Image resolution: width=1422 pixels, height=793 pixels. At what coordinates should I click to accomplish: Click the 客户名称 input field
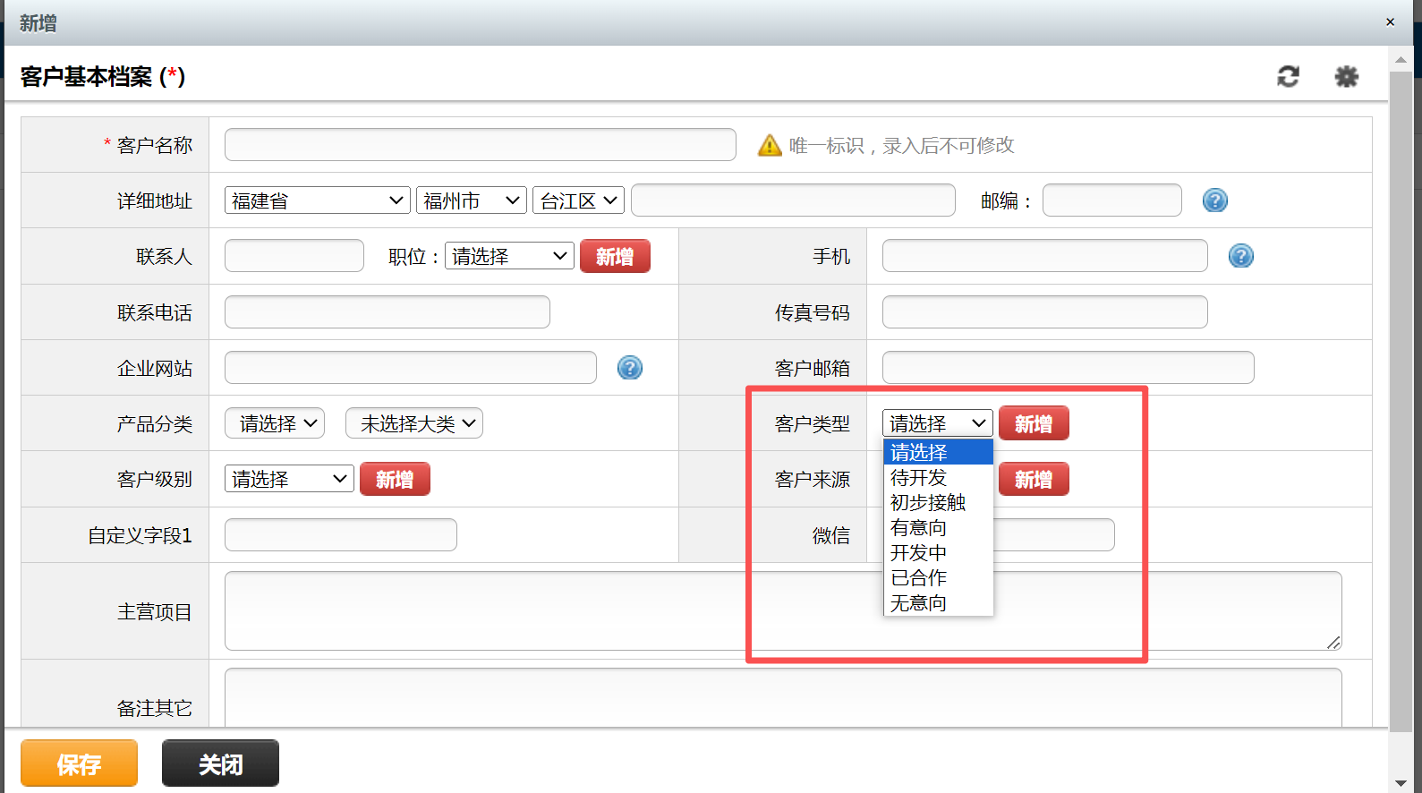pyautogui.click(x=480, y=145)
